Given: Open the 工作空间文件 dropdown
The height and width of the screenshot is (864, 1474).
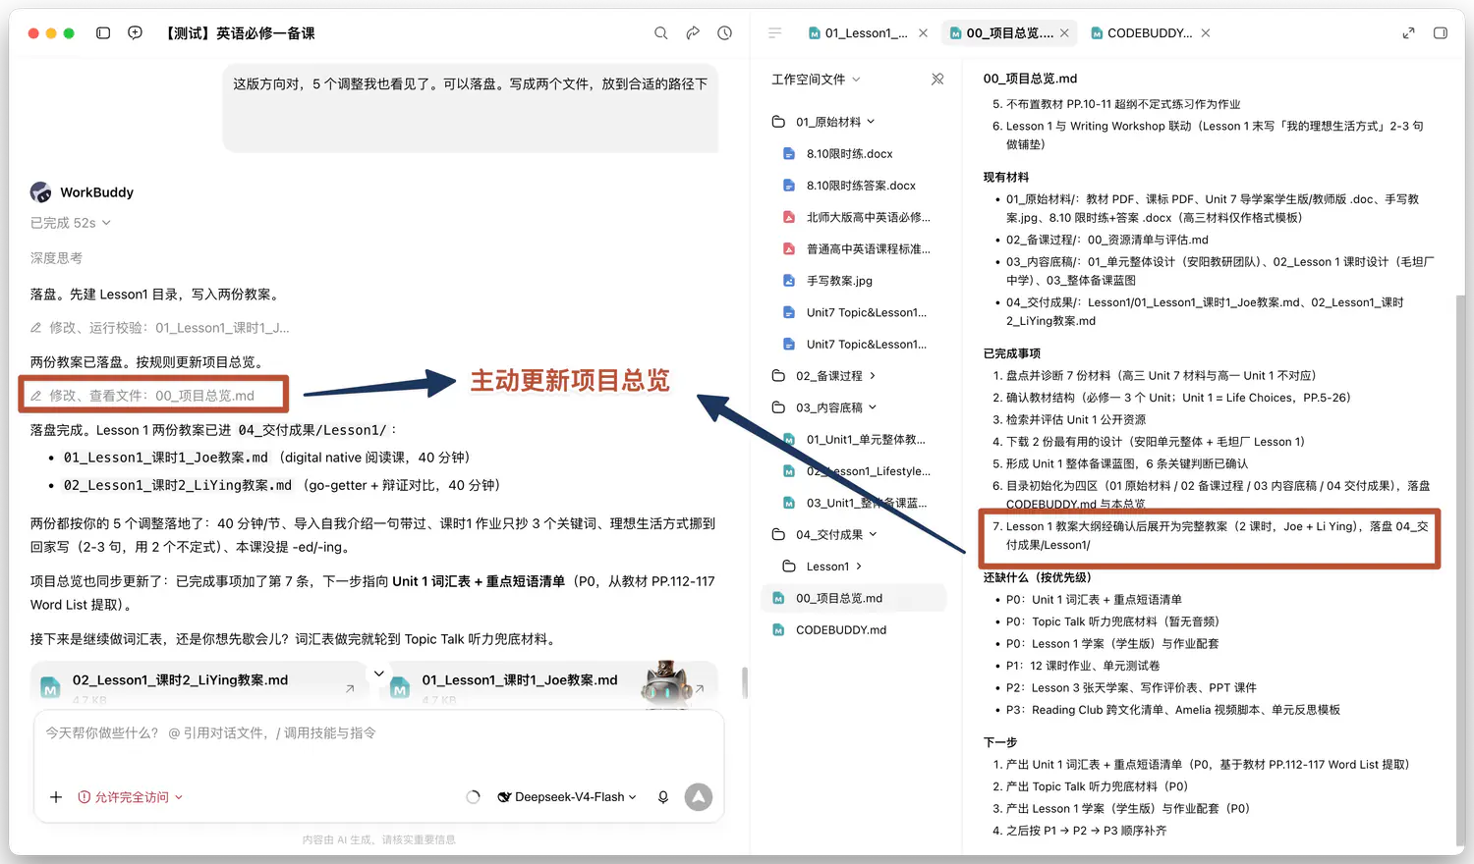Looking at the screenshot, I should [816, 80].
